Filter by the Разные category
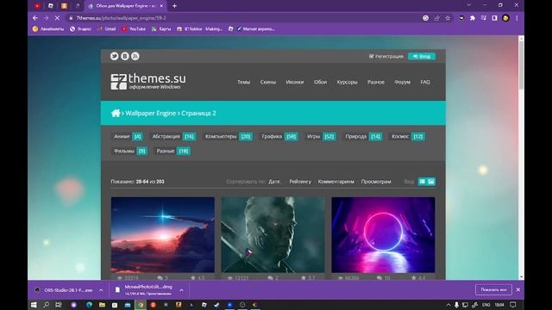552x310 pixels. tap(172, 151)
